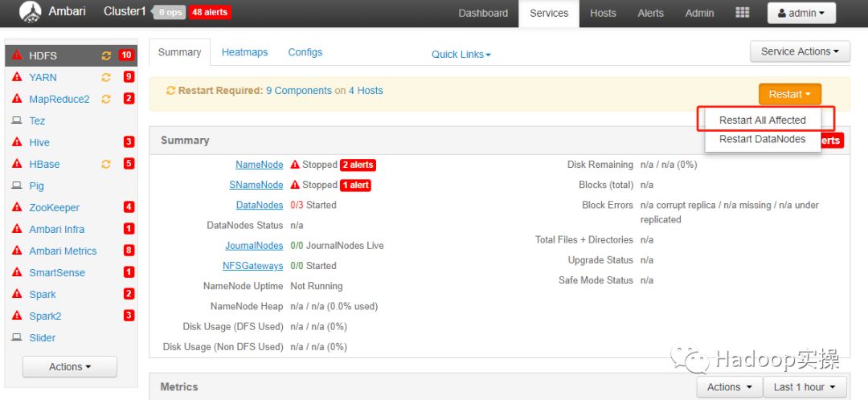Click the Pig client laptop icon
868x400 pixels.
click(17, 186)
